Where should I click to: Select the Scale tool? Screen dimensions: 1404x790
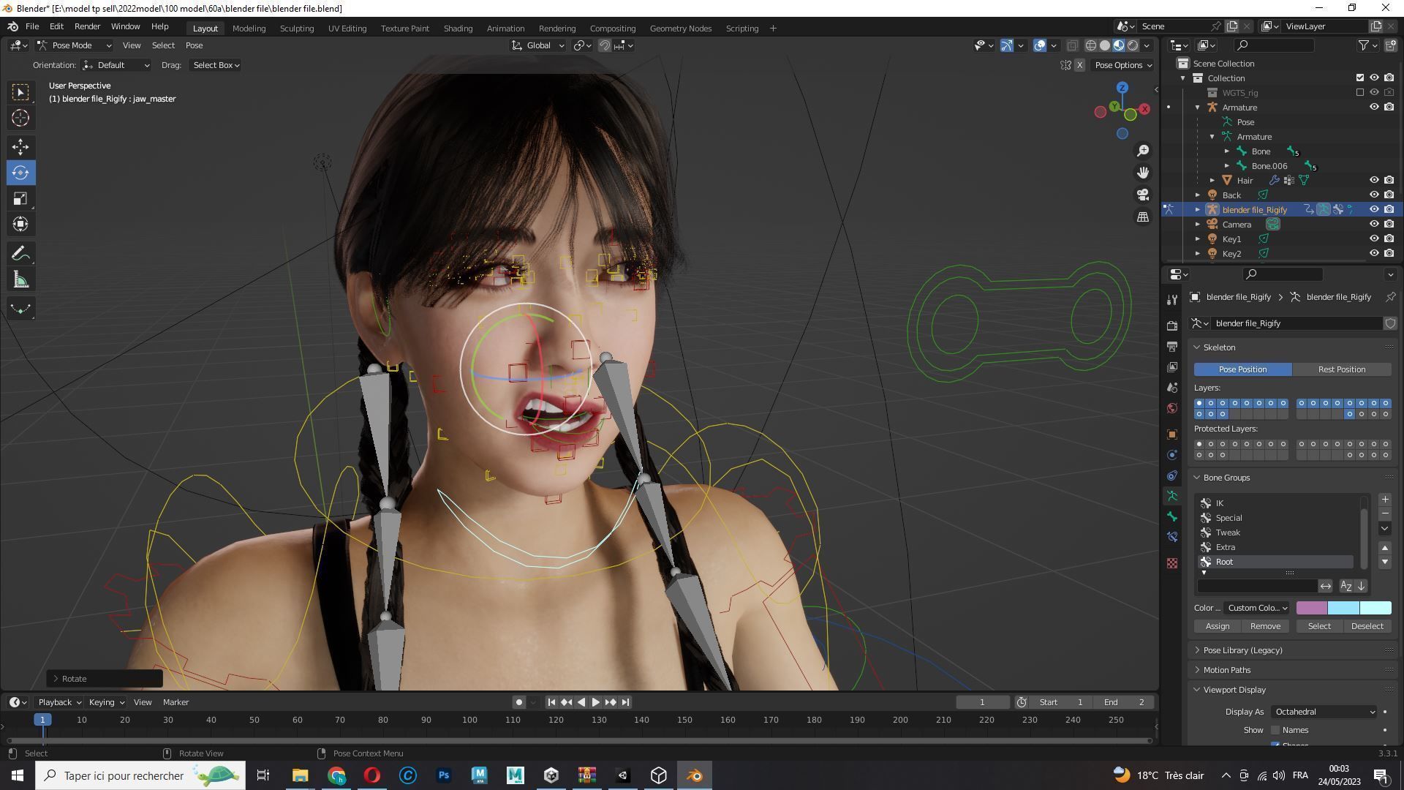pos(20,199)
